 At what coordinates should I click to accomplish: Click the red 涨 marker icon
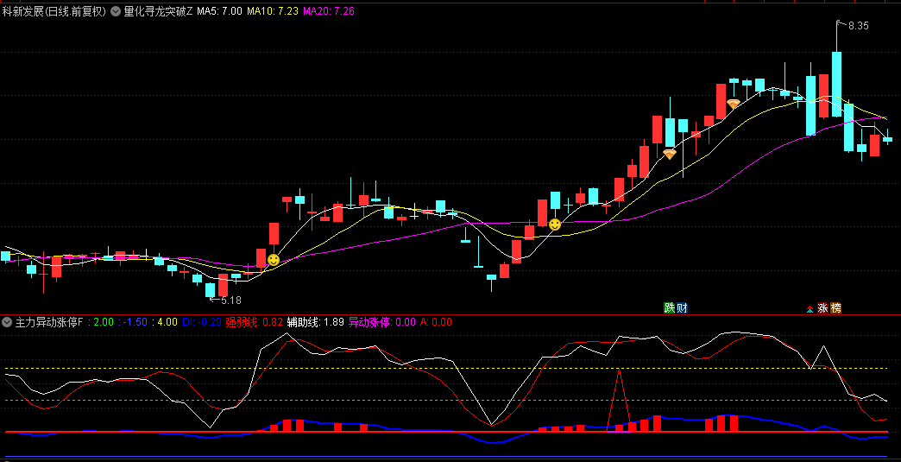point(822,308)
